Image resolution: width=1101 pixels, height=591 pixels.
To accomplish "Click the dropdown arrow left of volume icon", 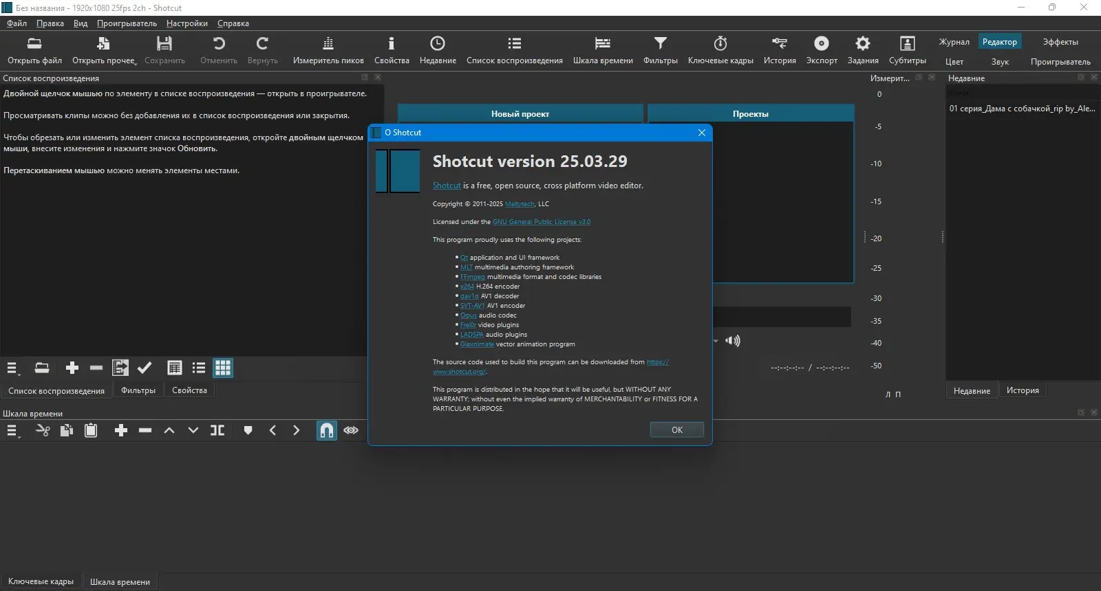I will pyautogui.click(x=716, y=341).
